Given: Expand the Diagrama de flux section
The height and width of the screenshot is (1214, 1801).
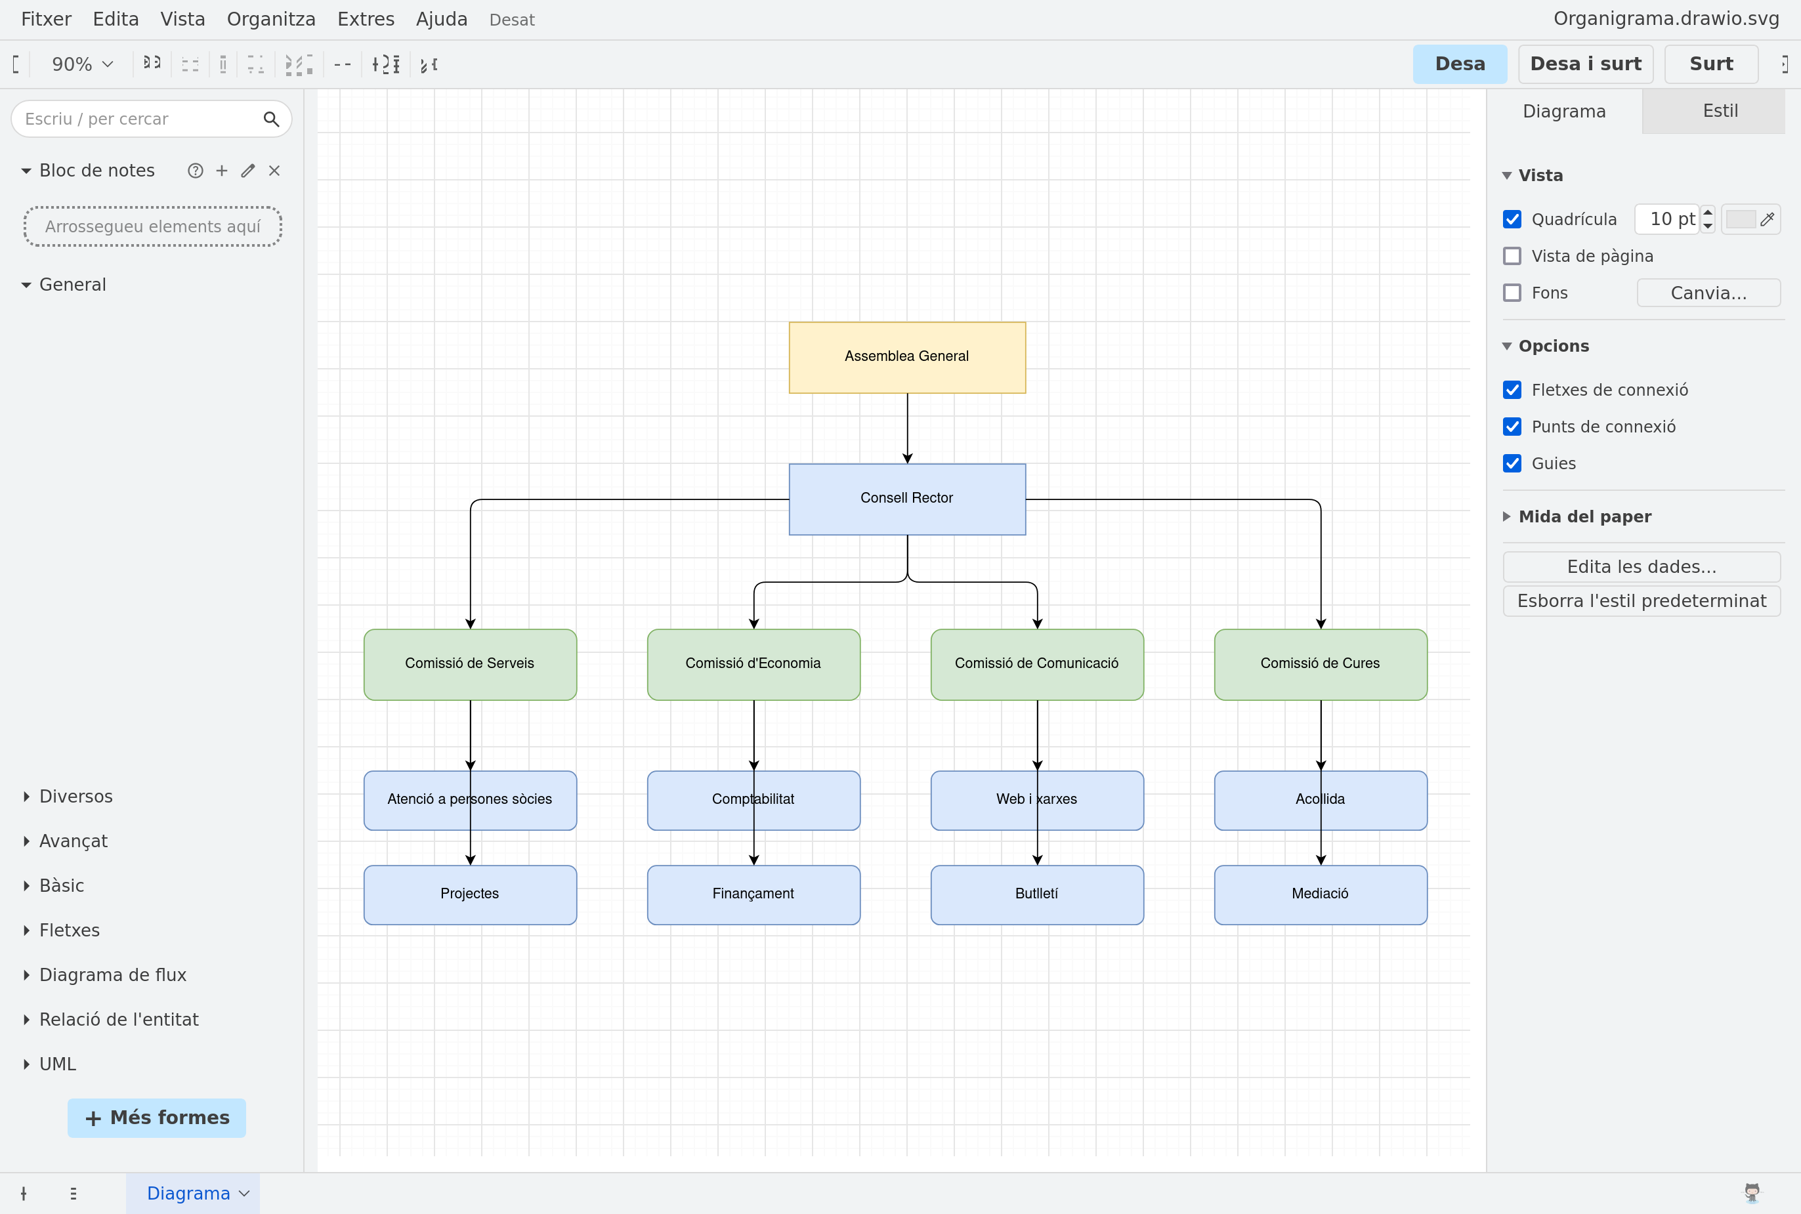Looking at the screenshot, I should pos(104,974).
